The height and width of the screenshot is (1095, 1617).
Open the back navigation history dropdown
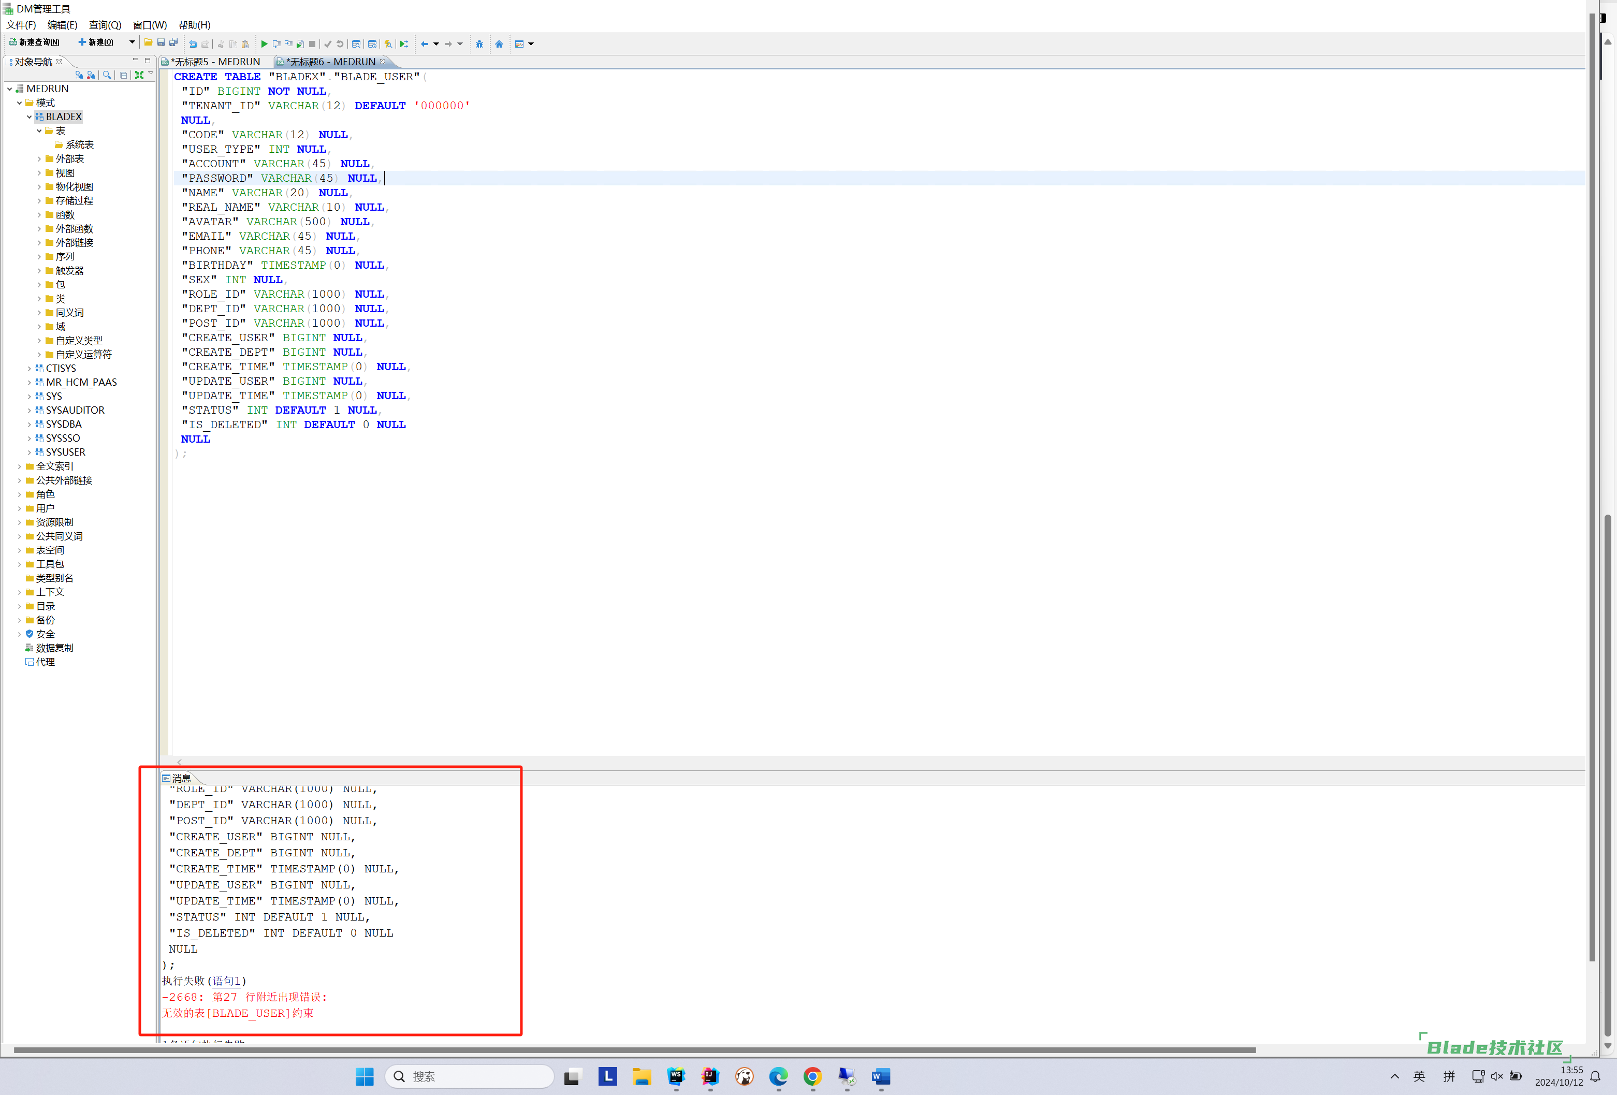click(x=436, y=44)
